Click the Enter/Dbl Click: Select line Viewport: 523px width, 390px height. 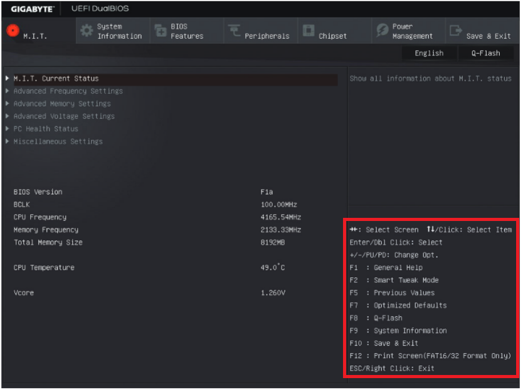(x=396, y=242)
